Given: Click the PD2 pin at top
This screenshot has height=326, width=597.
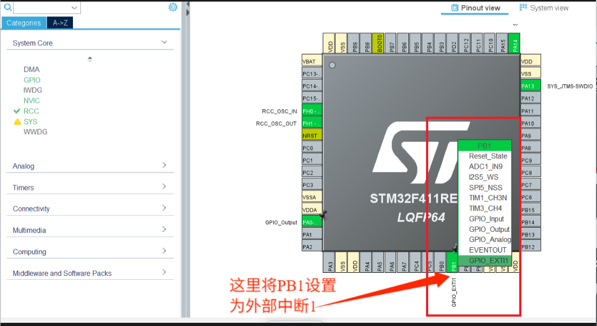Looking at the screenshot, I should [453, 43].
